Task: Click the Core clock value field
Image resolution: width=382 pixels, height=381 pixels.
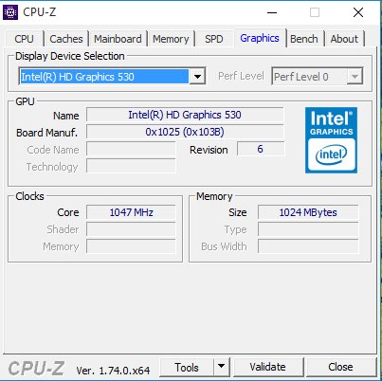Action: point(131,212)
